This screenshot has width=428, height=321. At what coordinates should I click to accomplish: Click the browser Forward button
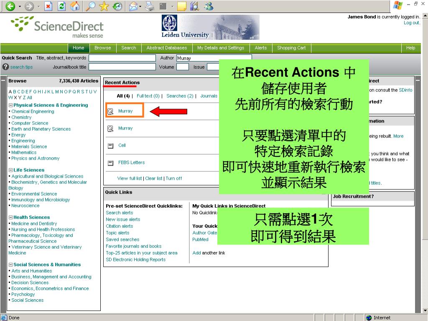[29, 6]
